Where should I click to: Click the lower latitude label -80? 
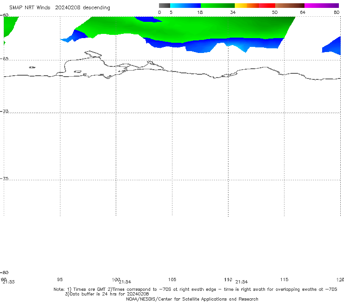(4, 272)
